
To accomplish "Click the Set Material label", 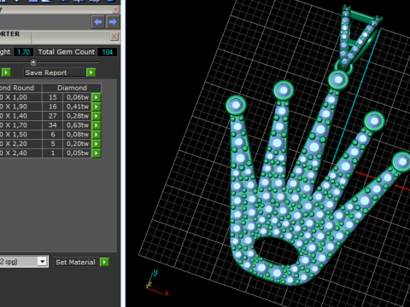I will click(x=75, y=262).
